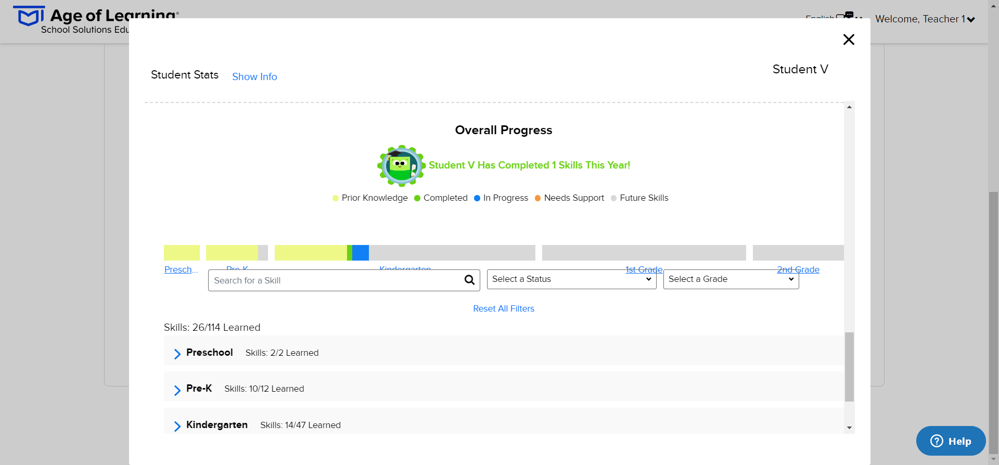Click the Preschool progress bar segment
This screenshot has width=999, height=465.
tap(182, 253)
